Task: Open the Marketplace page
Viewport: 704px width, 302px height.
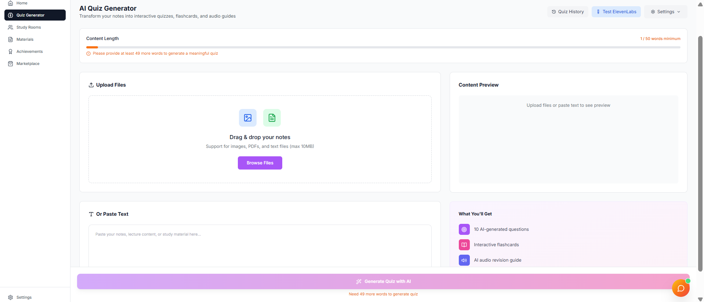Action: coord(35,63)
